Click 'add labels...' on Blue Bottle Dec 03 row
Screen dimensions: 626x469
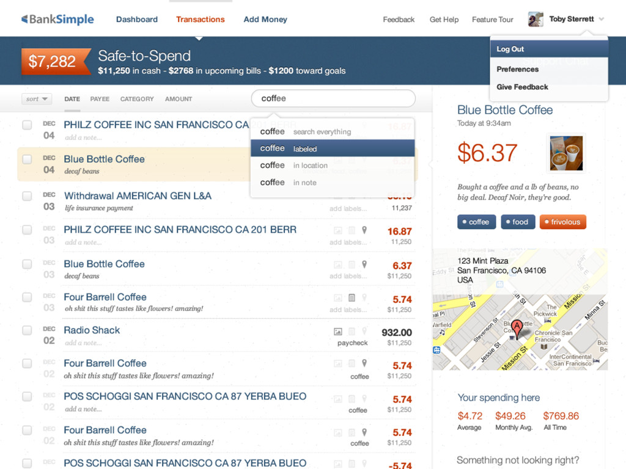pos(348,276)
